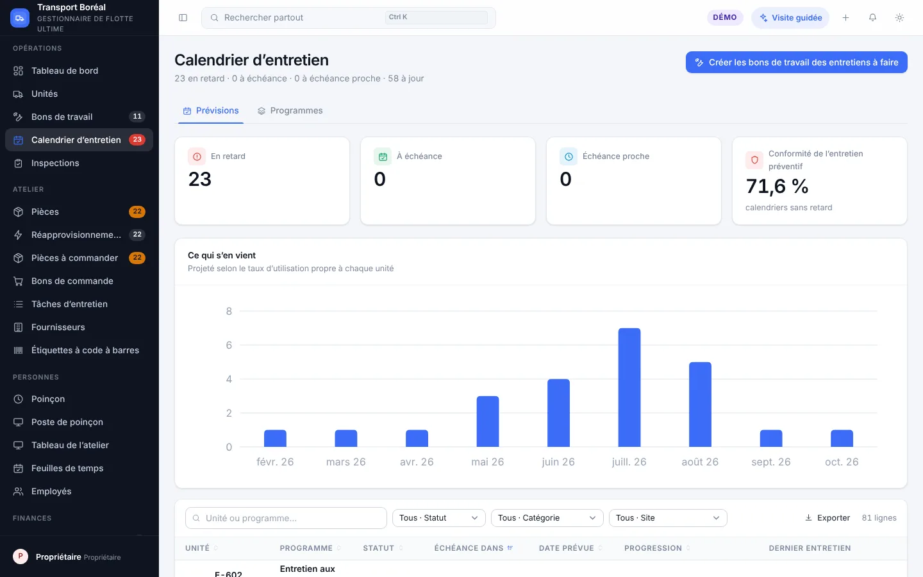Viewport: 923px width, 577px height.
Task: Go to Employés page
Action: click(x=79, y=491)
